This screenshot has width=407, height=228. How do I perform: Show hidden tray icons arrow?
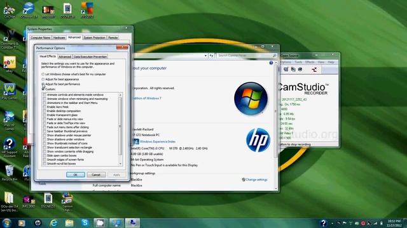tap(333, 223)
